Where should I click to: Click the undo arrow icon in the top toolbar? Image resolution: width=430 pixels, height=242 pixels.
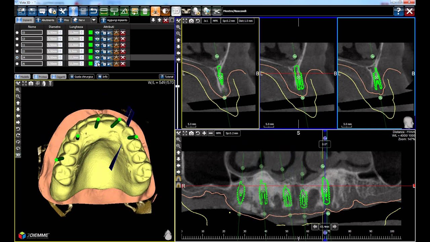(94, 11)
